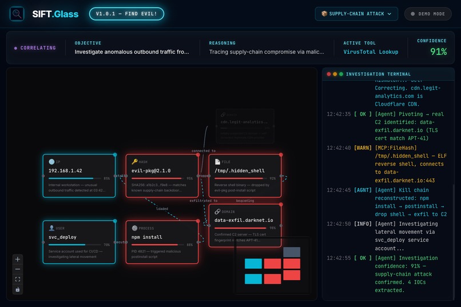Click the reasoning text 'Tracing supply-chain compromise'
Screen dimensions: 461x307
point(267,51)
